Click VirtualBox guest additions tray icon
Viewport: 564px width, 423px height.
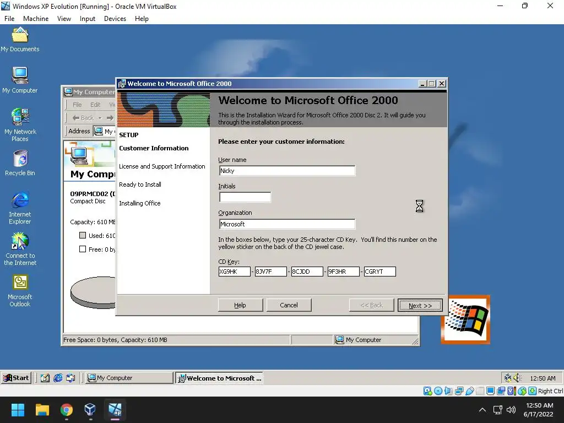tap(507, 378)
